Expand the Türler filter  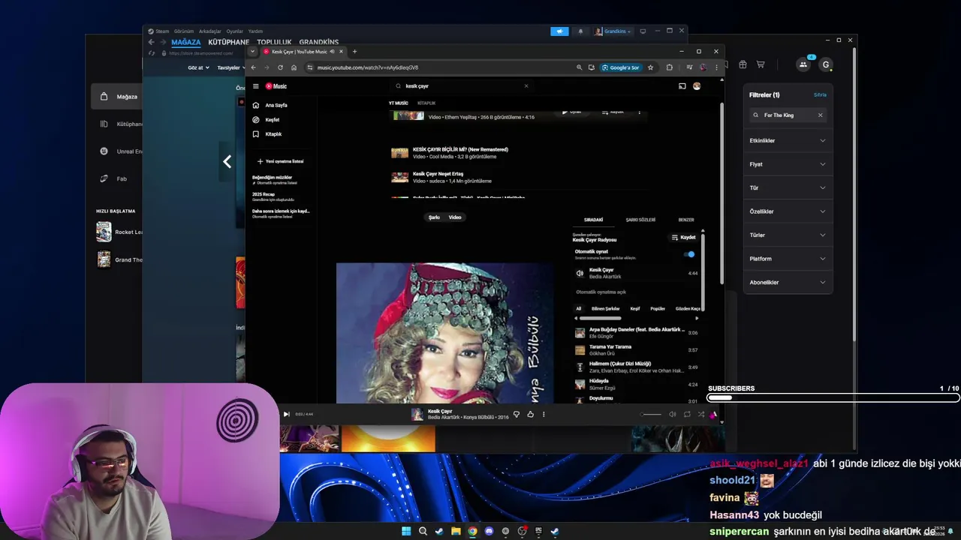tap(788, 235)
